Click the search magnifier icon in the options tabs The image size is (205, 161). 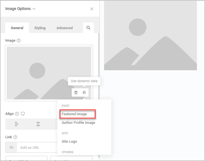pyautogui.click(x=88, y=28)
